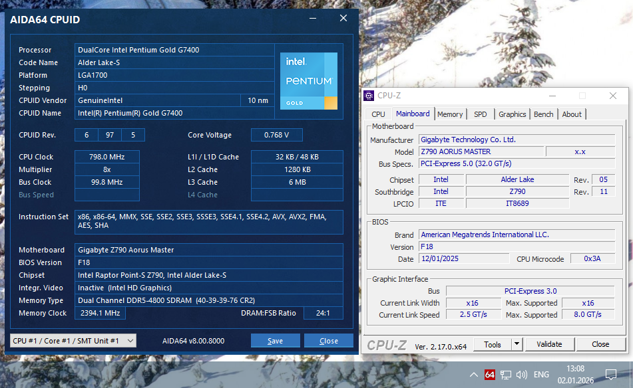
Task: Click the CPU Microcode value 0x3A
Action: pos(592,258)
